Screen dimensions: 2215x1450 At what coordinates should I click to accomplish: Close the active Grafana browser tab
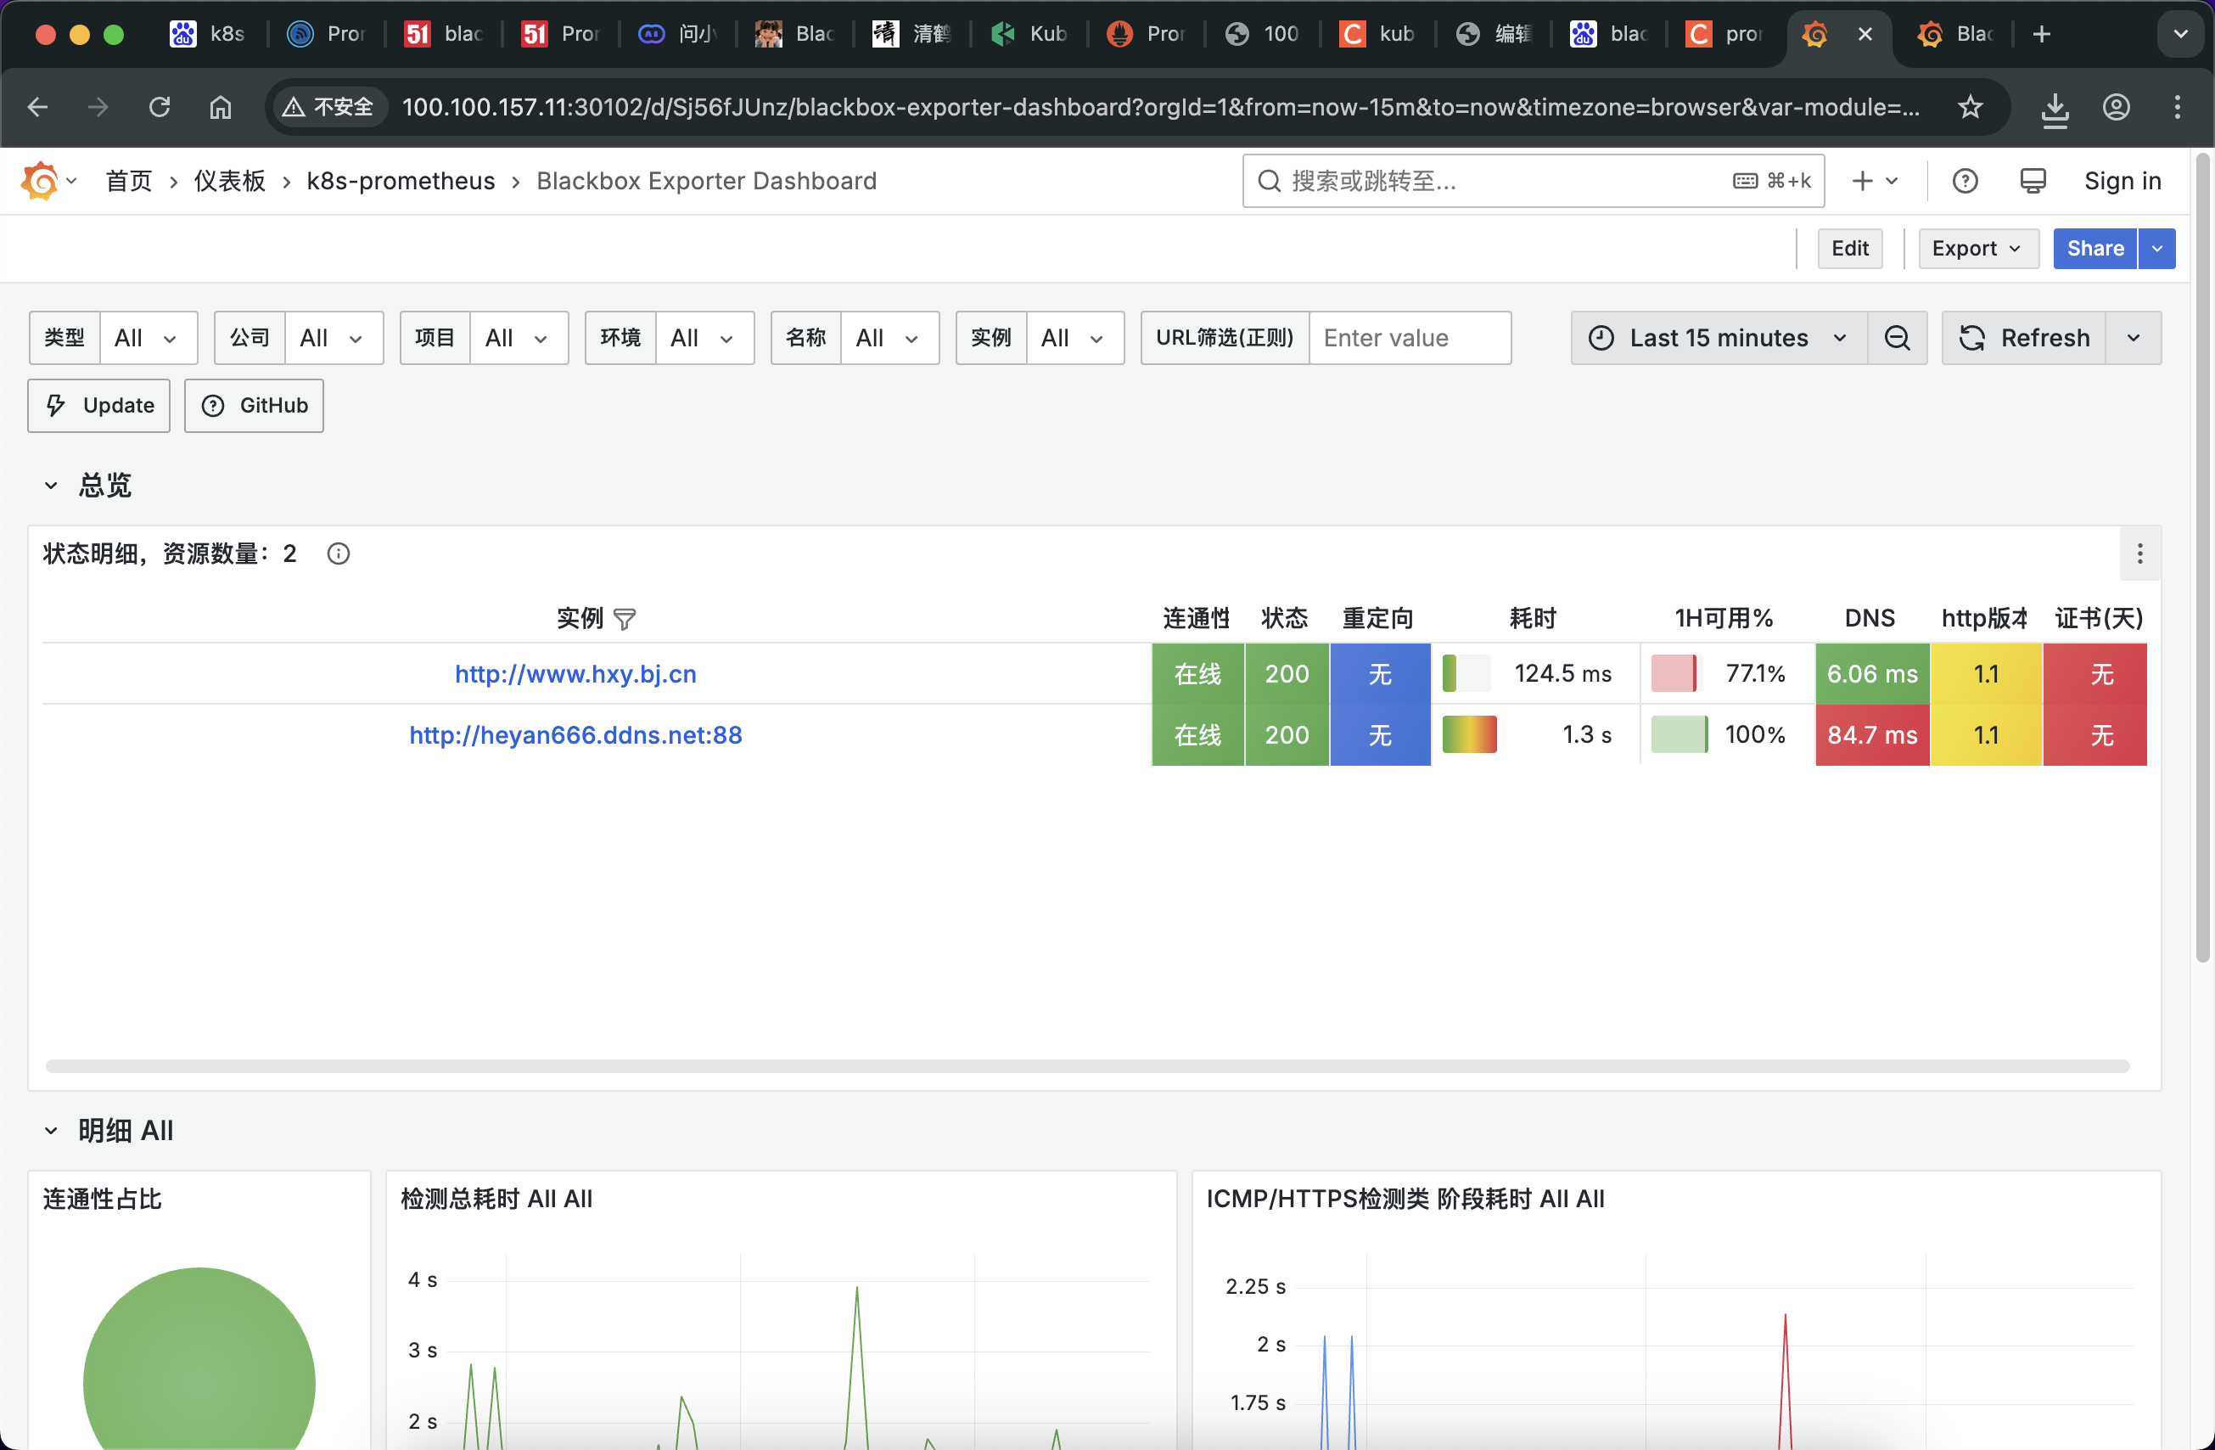(x=1865, y=35)
